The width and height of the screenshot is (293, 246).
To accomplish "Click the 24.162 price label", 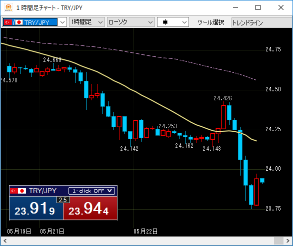I will (x=184, y=146).
